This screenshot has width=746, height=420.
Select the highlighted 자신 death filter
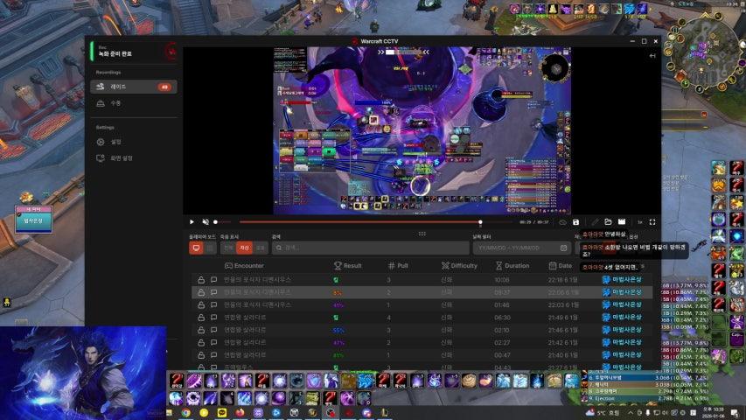245,248
